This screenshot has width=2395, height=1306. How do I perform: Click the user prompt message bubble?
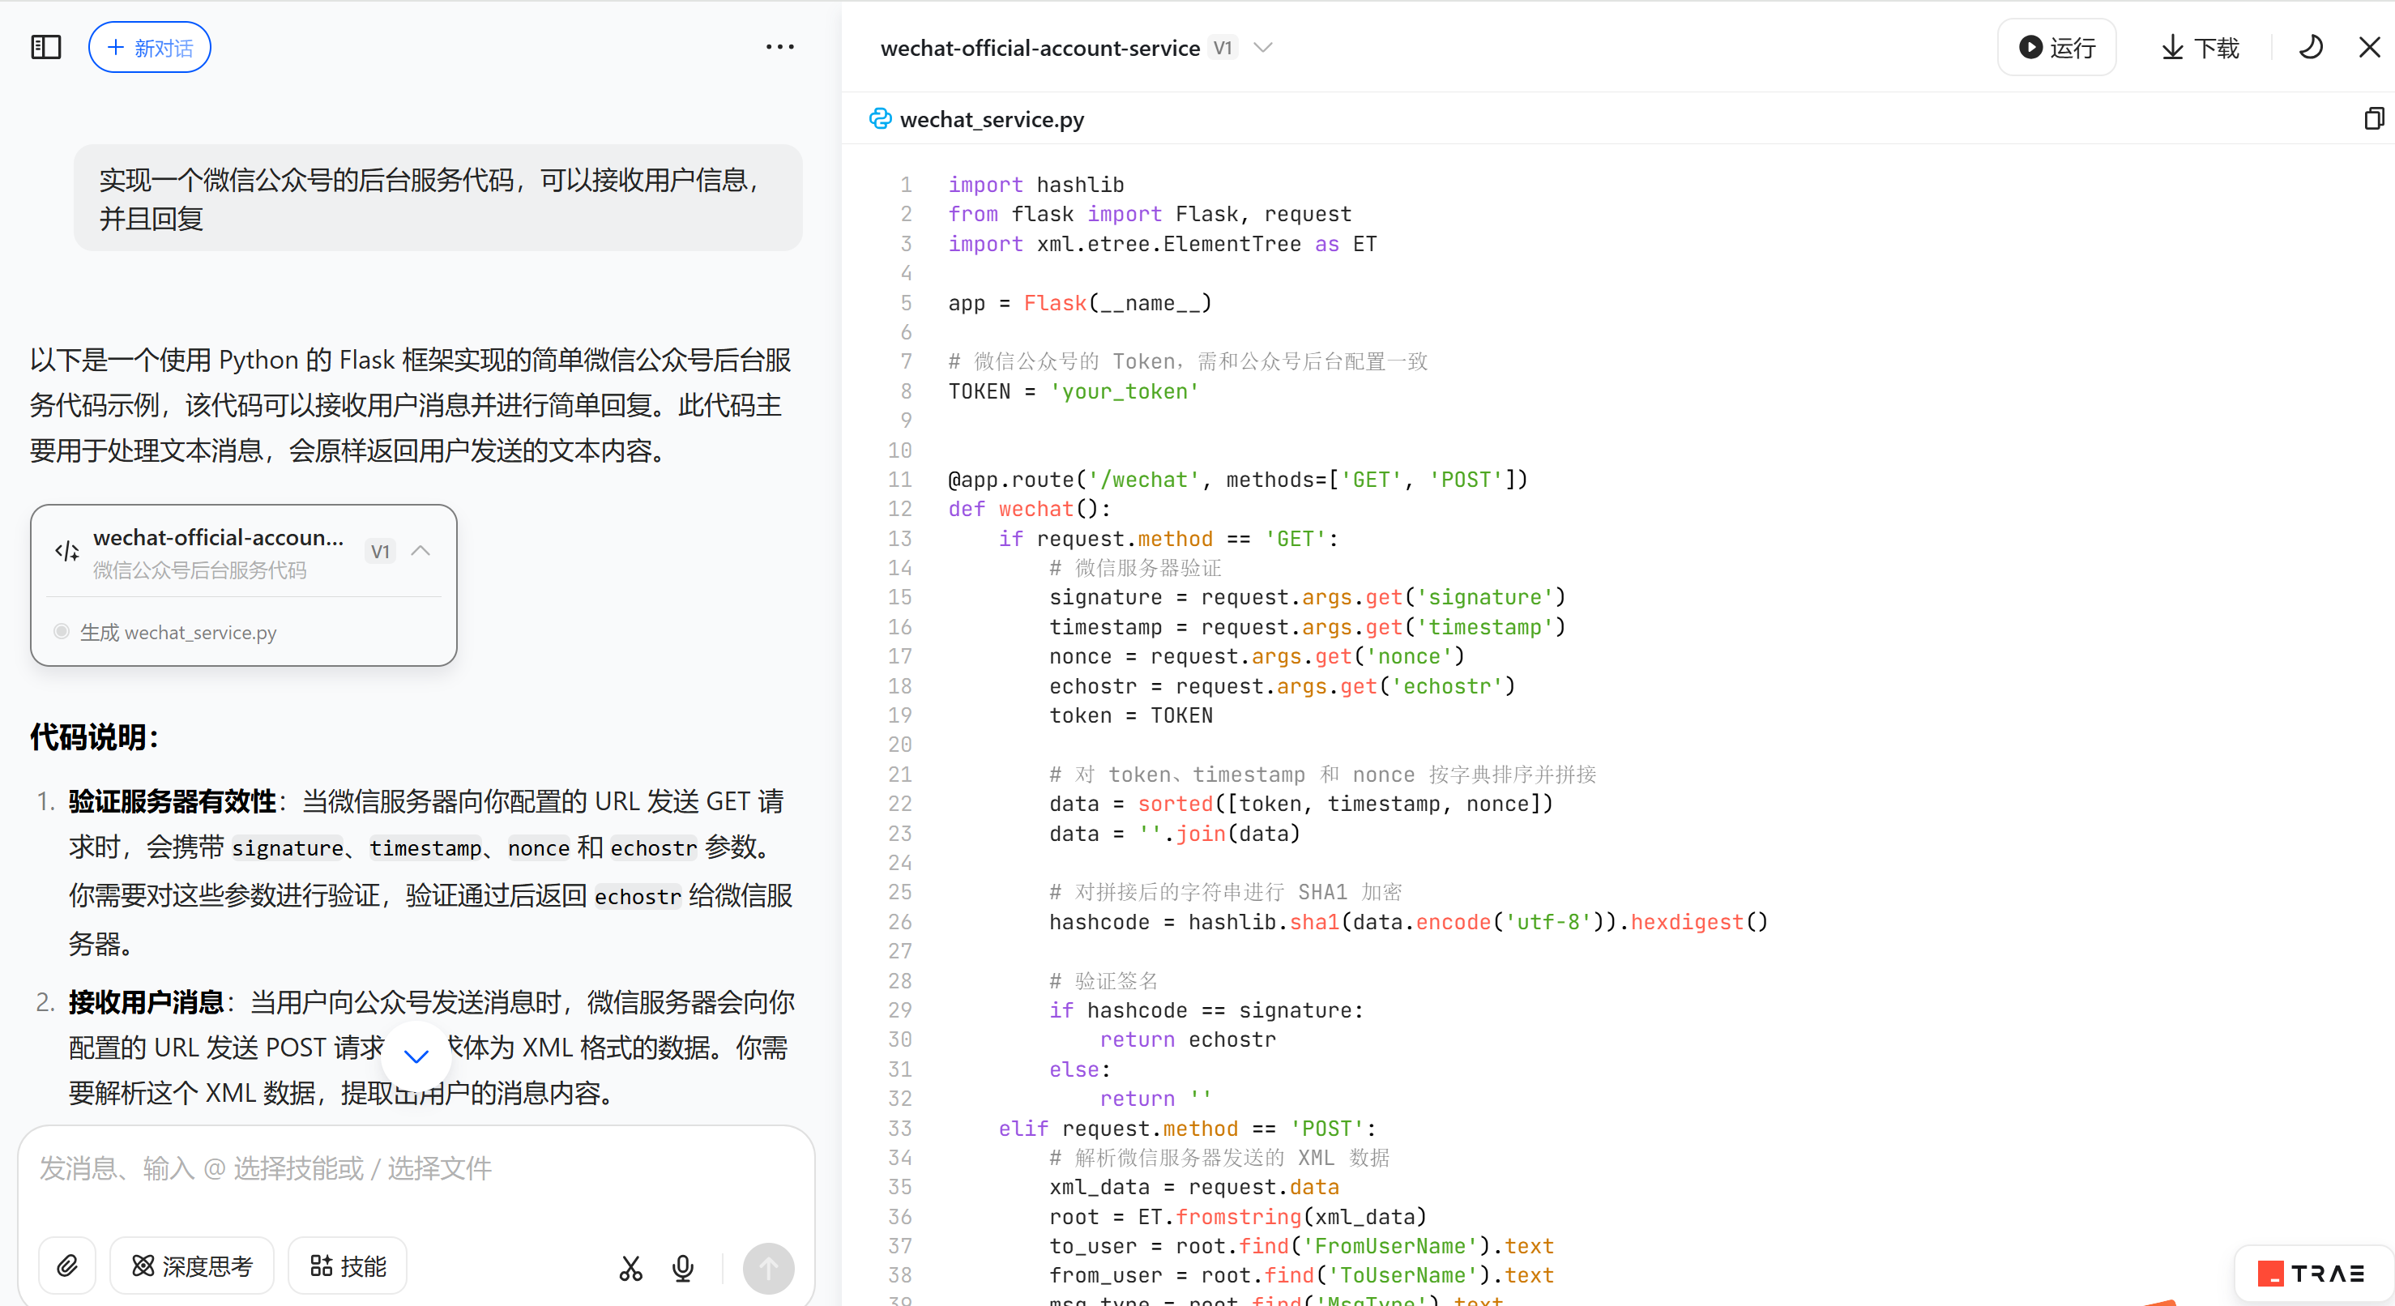438,198
